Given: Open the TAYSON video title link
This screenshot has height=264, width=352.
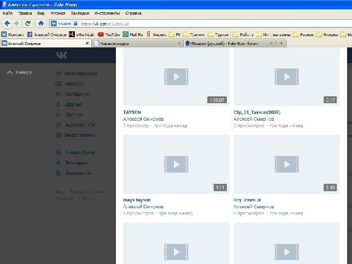Looking at the screenshot, I should coord(132,112).
